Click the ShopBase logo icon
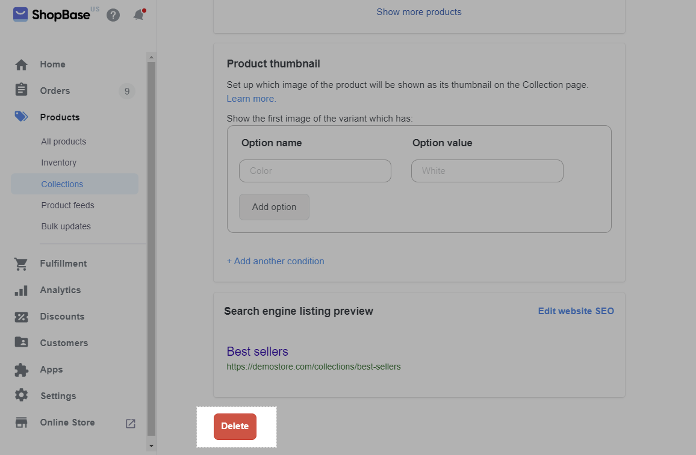696x455 pixels. point(20,14)
